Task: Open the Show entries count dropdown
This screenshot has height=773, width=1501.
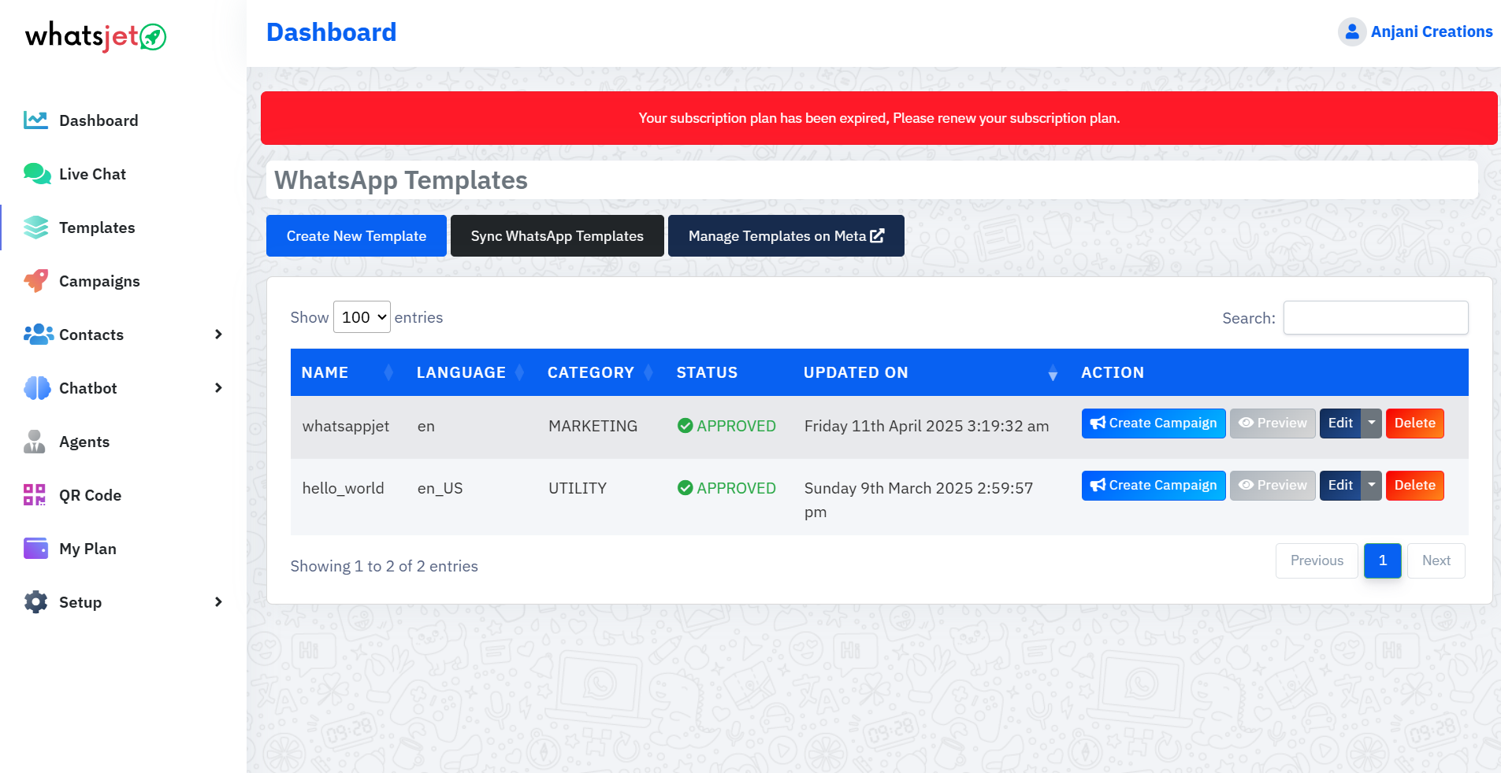Action: 362,317
